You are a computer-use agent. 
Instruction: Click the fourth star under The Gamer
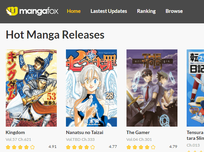point(147,147)
